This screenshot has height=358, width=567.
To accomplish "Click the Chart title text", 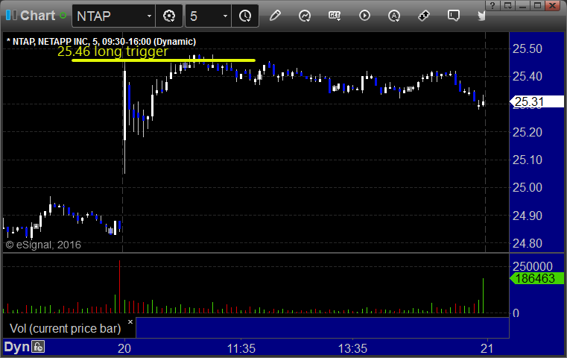I will click(37, 16).
